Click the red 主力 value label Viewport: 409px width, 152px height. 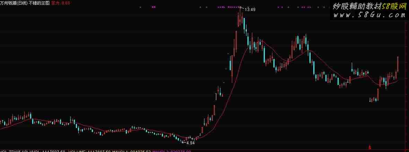pyautogui.click(x=61, y=3)
